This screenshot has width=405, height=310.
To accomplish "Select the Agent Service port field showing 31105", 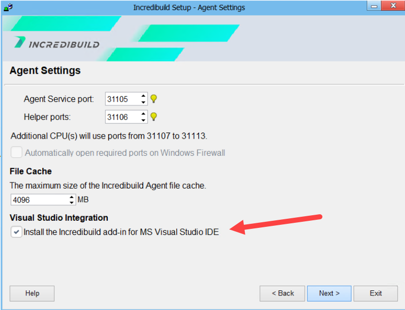I will 121,99.
